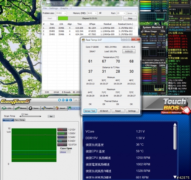
Task: Click the LinX elapsed-time progress bar
Action: (90, 19)
